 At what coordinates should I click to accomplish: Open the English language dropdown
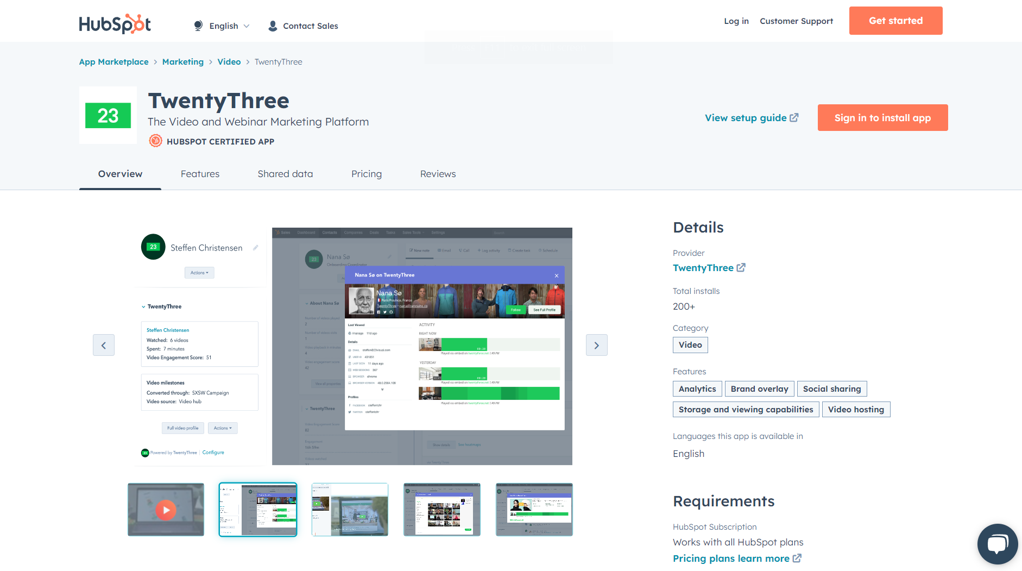(x=229, y=26)
